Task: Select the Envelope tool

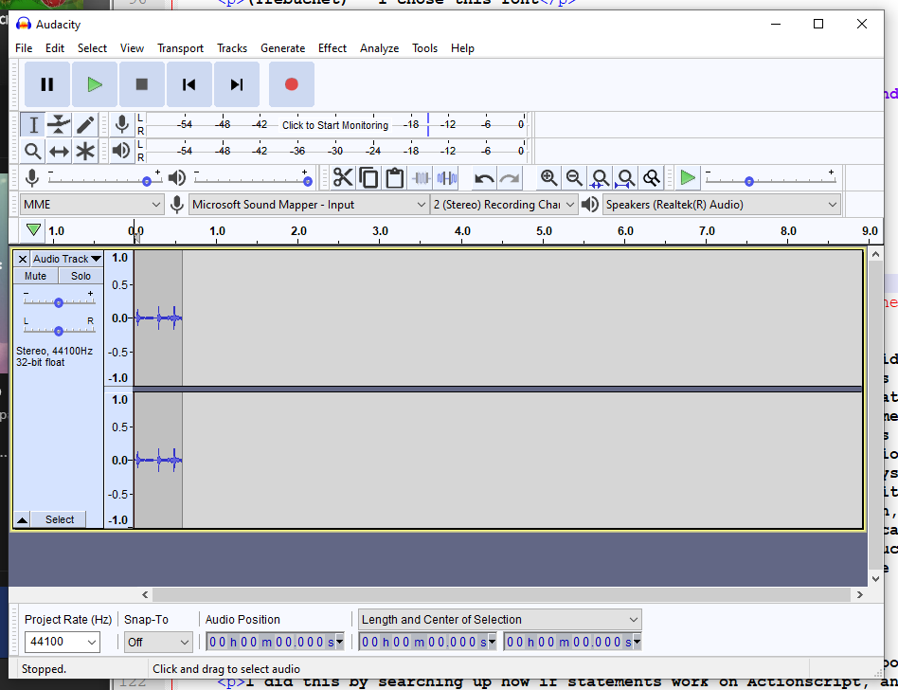Action: 59,124
